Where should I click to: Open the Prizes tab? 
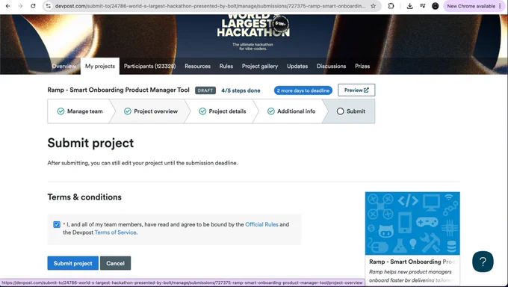pos(362,67)
